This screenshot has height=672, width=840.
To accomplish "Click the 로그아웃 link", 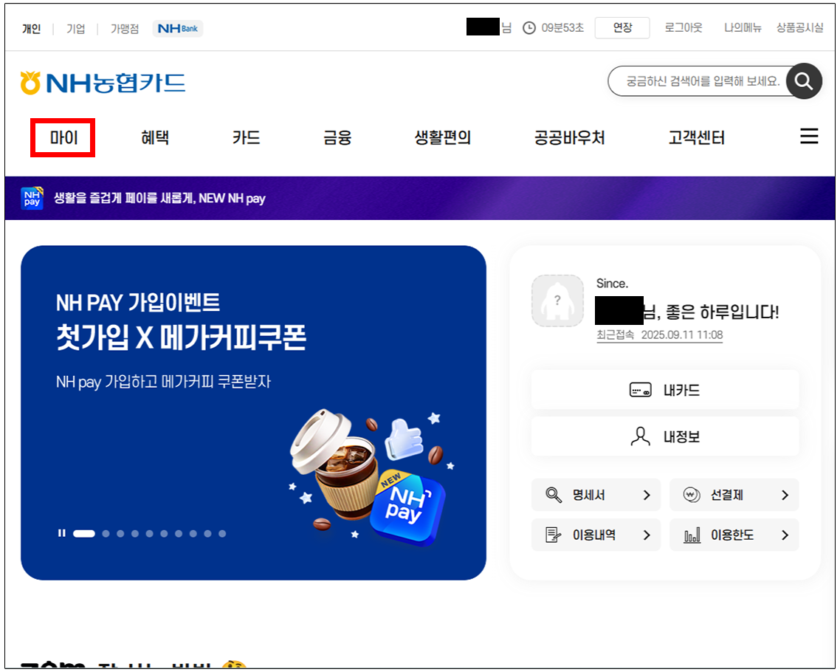I will (684, 28).
